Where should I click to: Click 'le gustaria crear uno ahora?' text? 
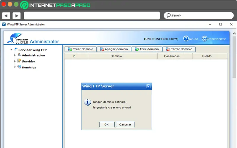pyautogui.click(x=112, y=107)
